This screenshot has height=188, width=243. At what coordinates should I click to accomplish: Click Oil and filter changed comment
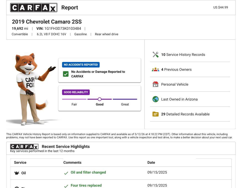[x=88, y=172]
